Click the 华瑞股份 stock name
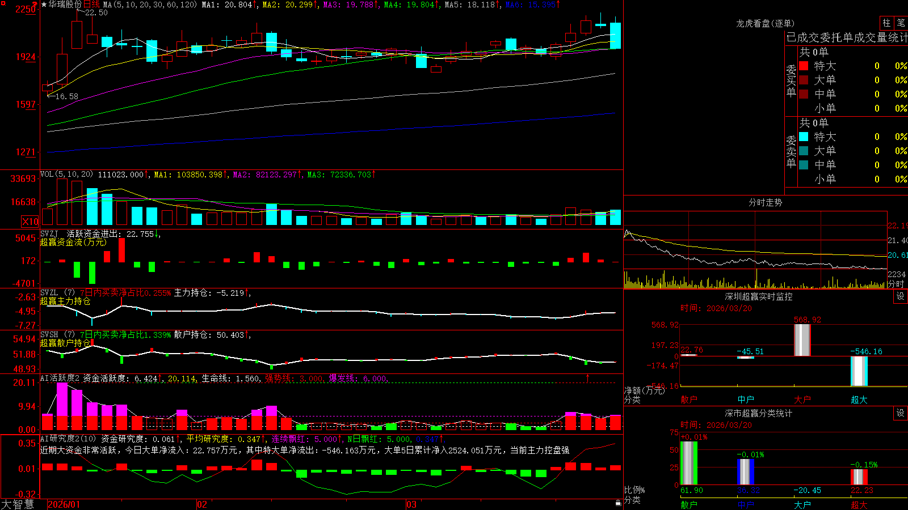Viewport: 908px width, 510px height. (x=65, y=5)
